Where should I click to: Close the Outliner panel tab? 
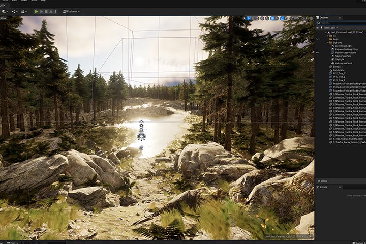340,17
